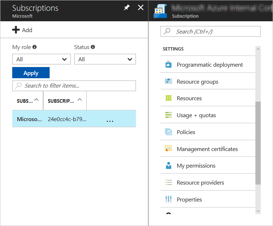Click the magnifier icon in filter search

click(18, 85)
